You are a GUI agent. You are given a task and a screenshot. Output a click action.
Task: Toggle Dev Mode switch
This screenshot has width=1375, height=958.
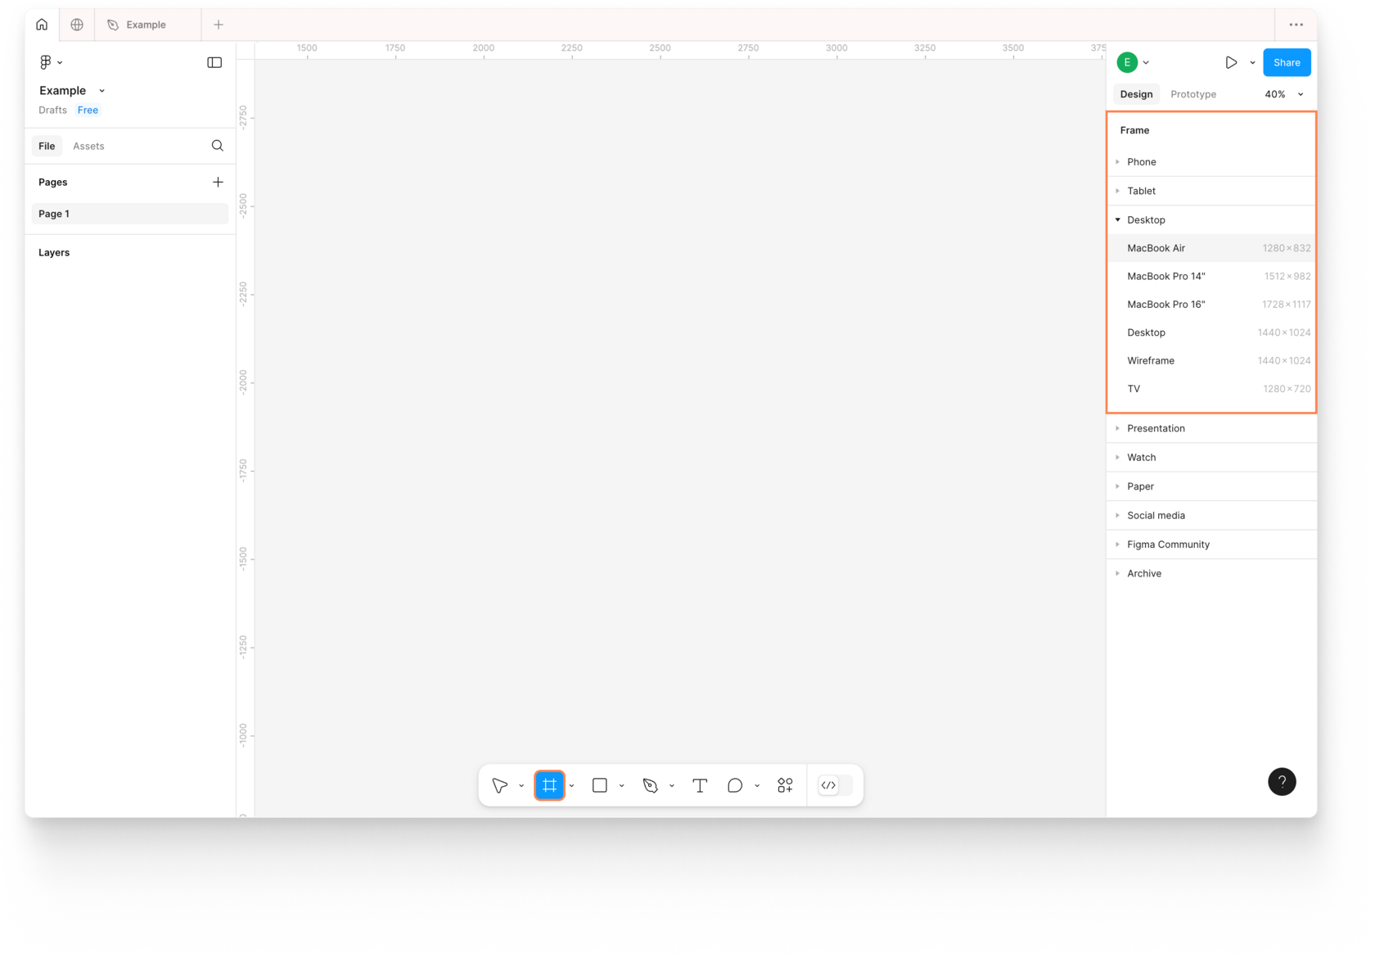[x=835, y=785]
